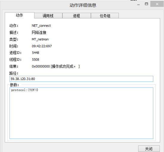This screenshot has width=164, height=152.
Task: Click the 路径 field showing 59.38.120.31:80
Action: [81, 79]
